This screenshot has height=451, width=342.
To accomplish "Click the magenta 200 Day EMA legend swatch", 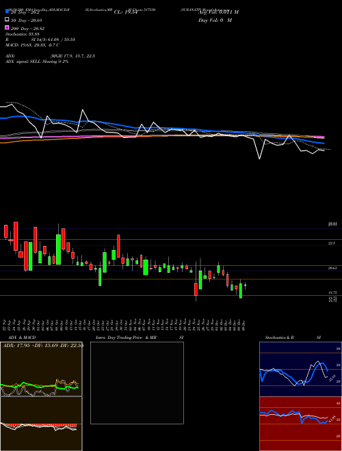I will pos(7,28).
